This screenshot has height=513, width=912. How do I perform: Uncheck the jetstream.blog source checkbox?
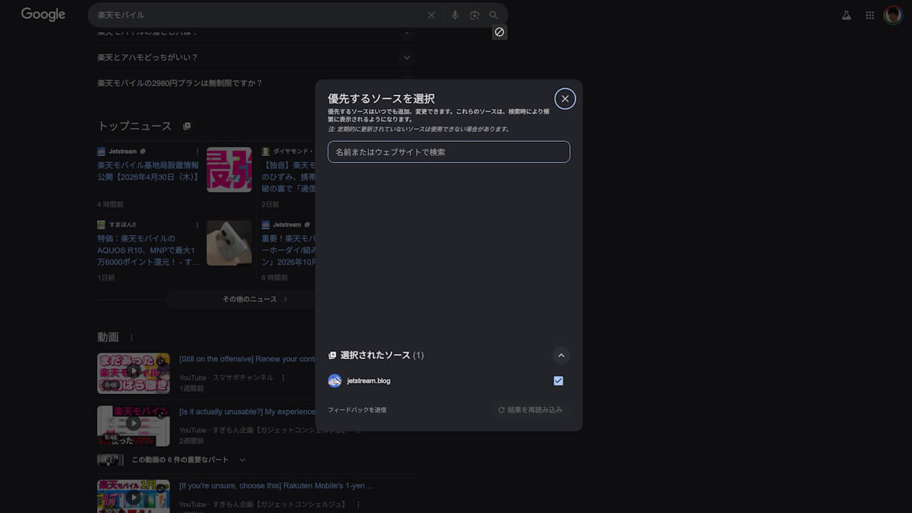[x=559, y=380]
